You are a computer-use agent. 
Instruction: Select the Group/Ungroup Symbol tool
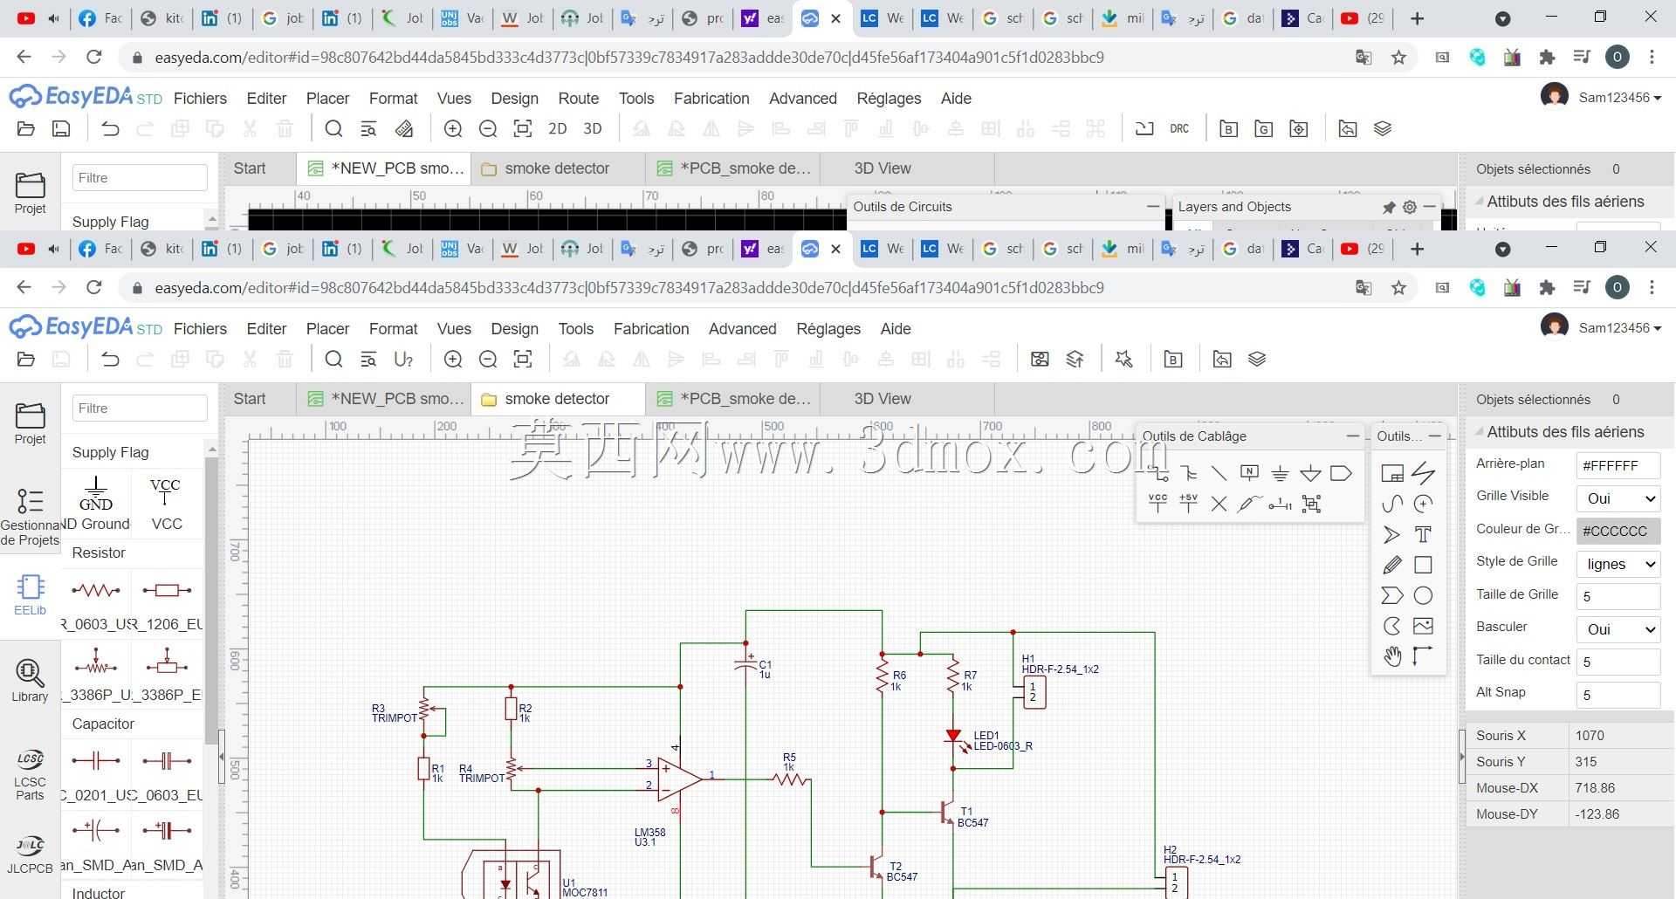click(1311, 504)
